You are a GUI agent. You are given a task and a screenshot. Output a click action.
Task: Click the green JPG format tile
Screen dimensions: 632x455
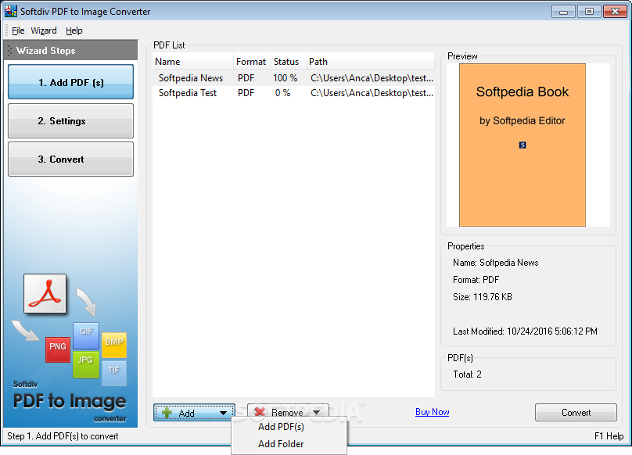pyautogui.click(x=86, y=364)
